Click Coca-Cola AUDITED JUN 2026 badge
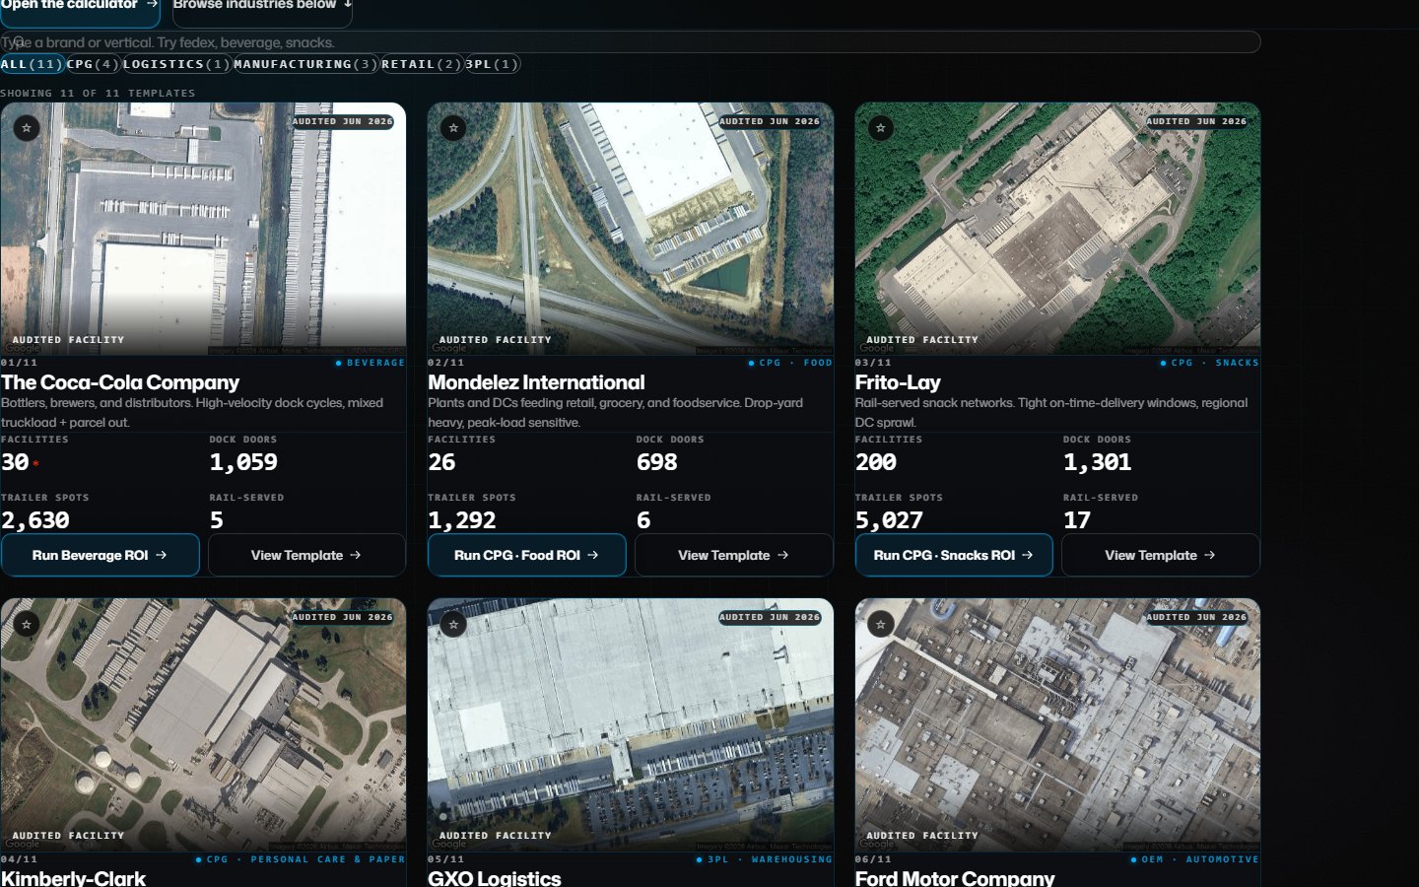Screen dimensions: 1419x887 click(x=343, y=121)
